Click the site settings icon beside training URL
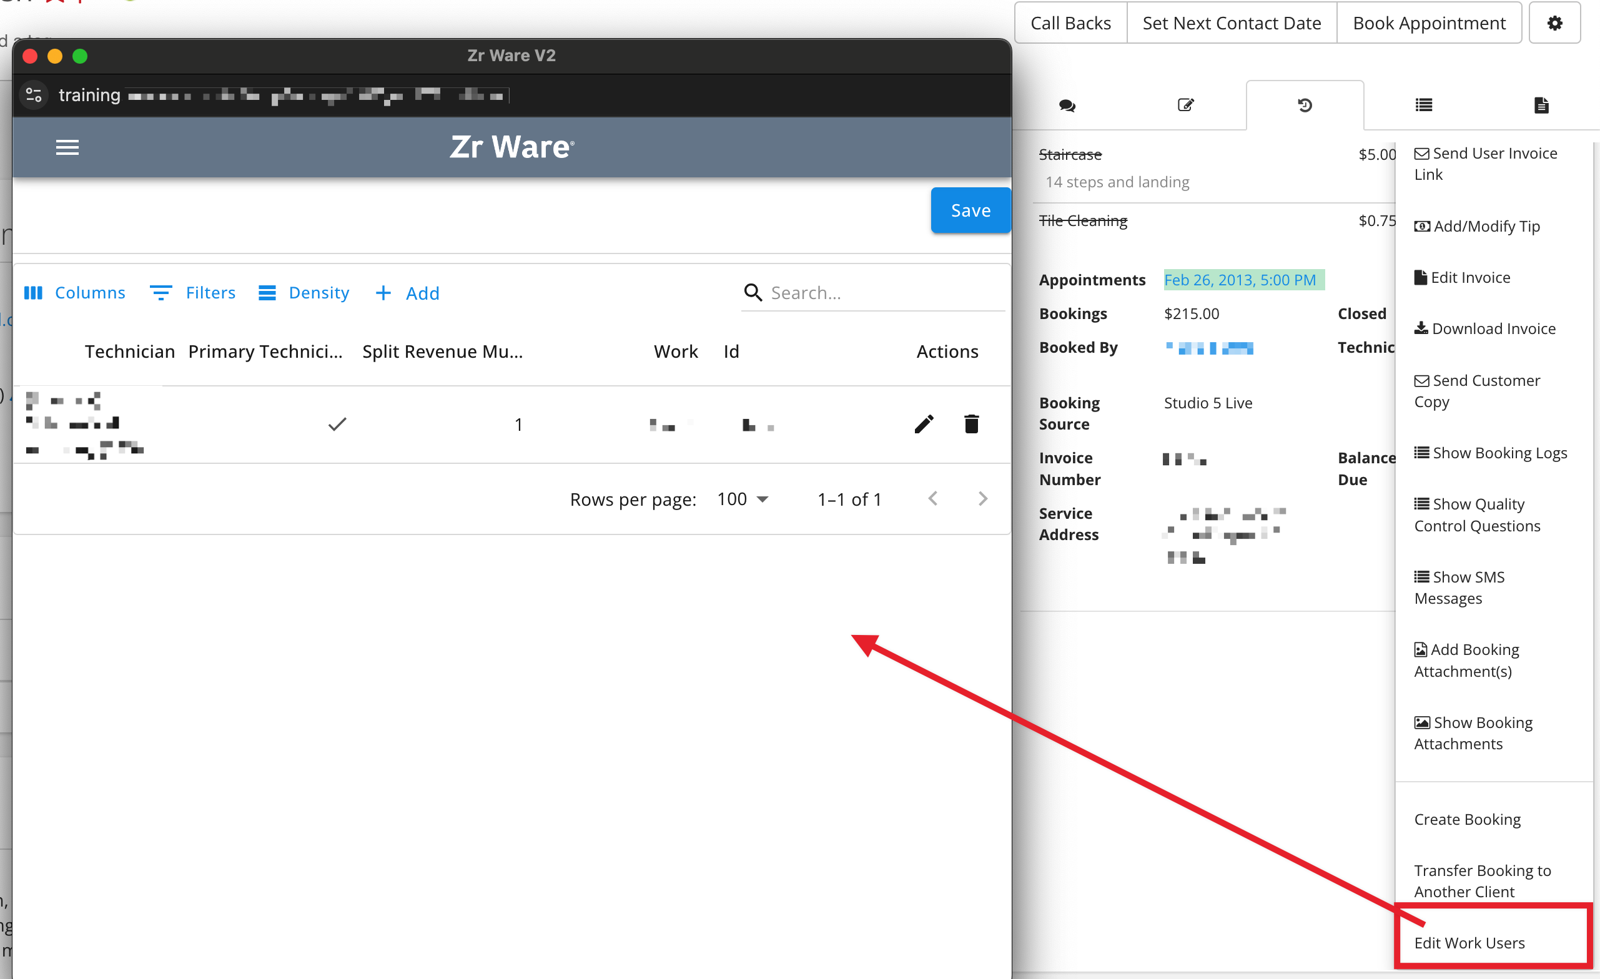Screen dimensions: 1600x979 click(x=34, y=96)
